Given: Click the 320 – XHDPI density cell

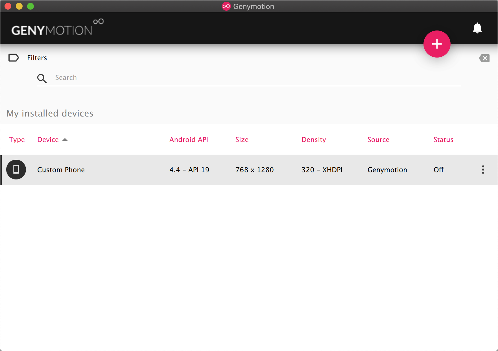Looking at the screenshot, I should pos(322,170).
